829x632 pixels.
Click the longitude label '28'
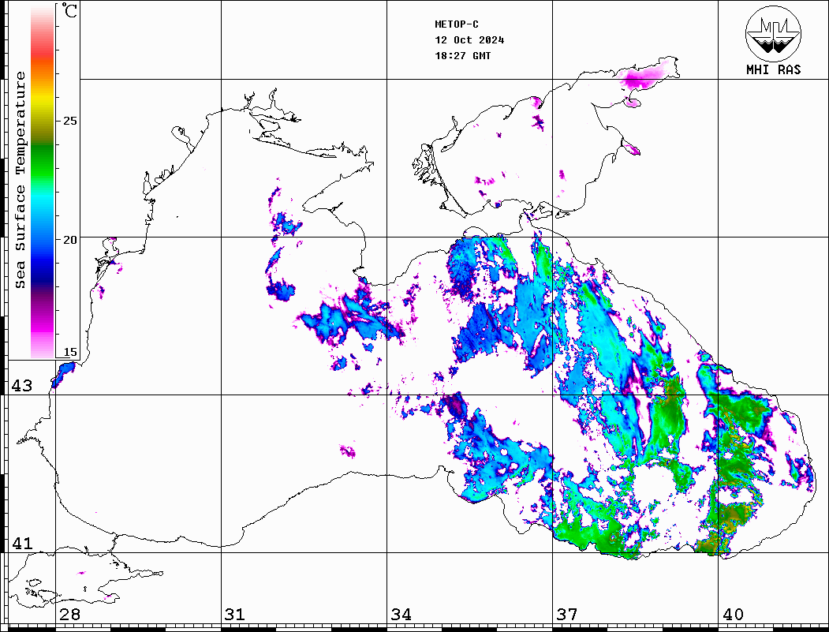point(69,615)
